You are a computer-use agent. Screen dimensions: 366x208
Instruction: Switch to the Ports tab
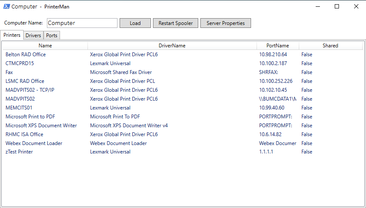[52, 35]
